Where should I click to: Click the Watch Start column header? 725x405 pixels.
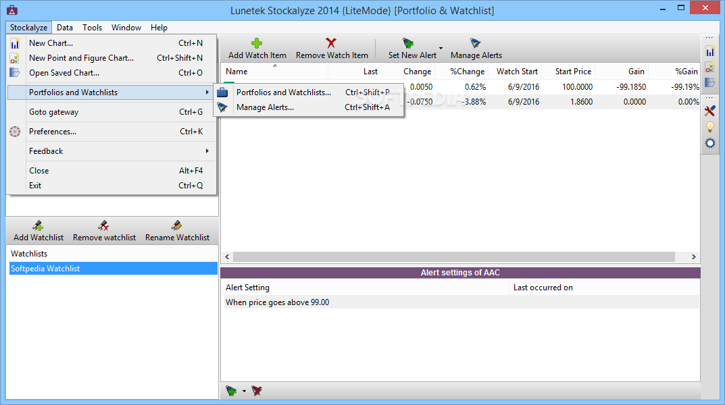point(516,72)
